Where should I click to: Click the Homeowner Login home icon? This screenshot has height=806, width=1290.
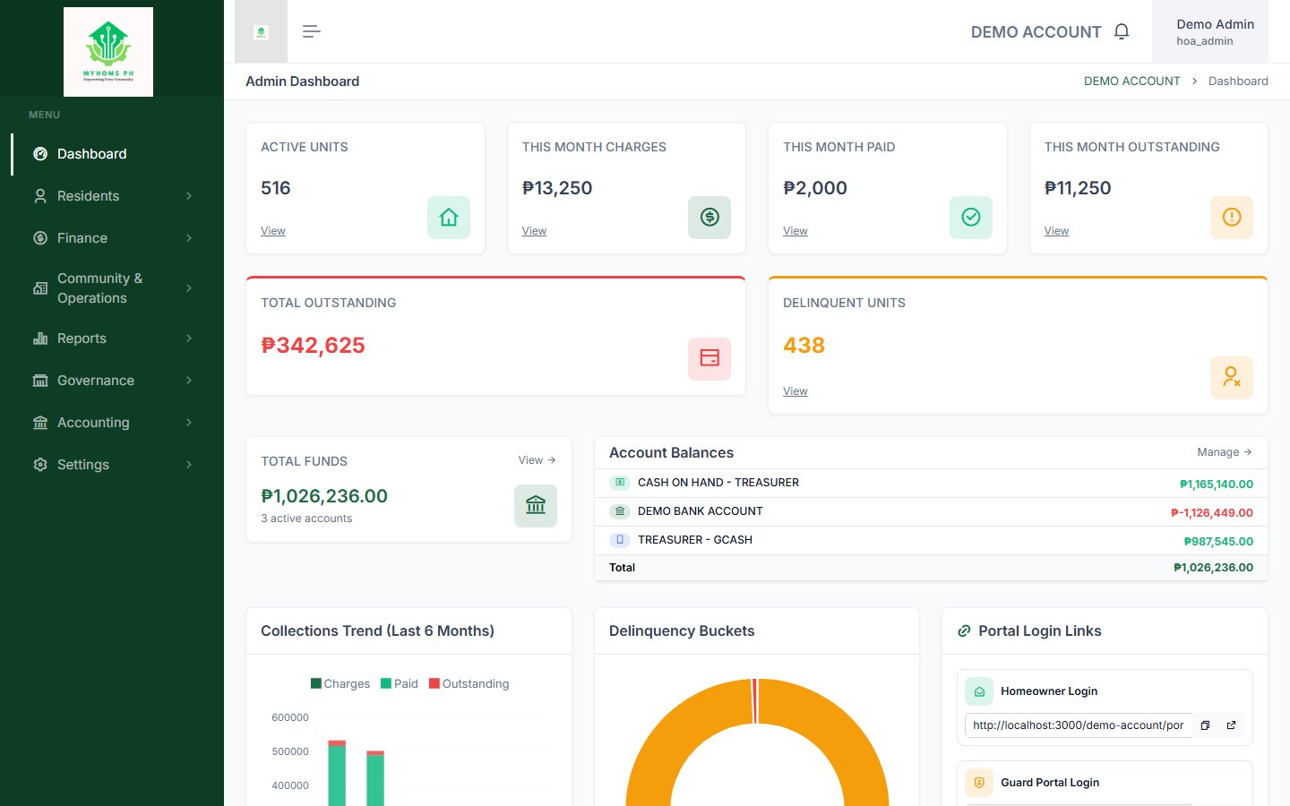979,691
